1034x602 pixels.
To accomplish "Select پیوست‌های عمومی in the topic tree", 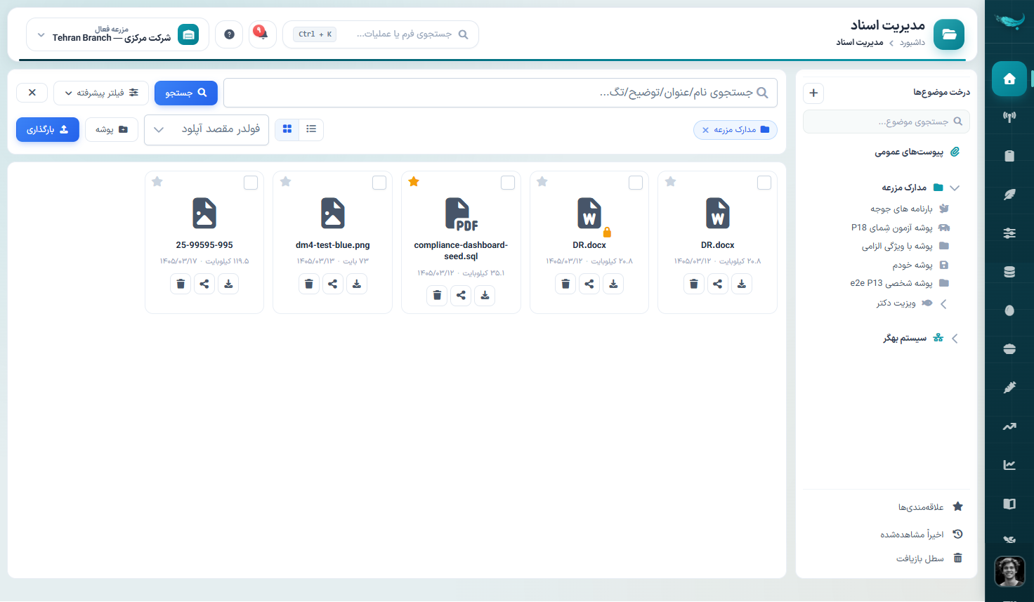I will (x=909, y=152).
